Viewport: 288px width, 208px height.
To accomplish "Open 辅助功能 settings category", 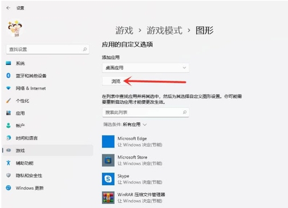I will pos(47,163).
